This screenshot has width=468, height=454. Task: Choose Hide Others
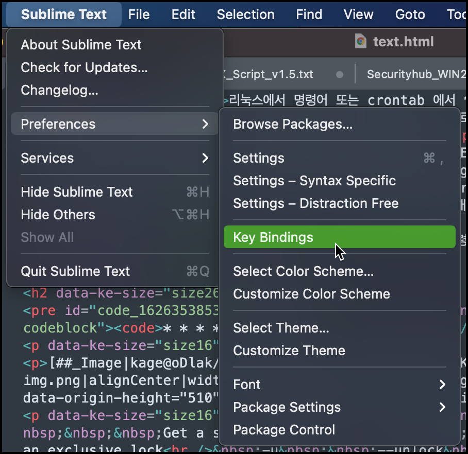114,214
